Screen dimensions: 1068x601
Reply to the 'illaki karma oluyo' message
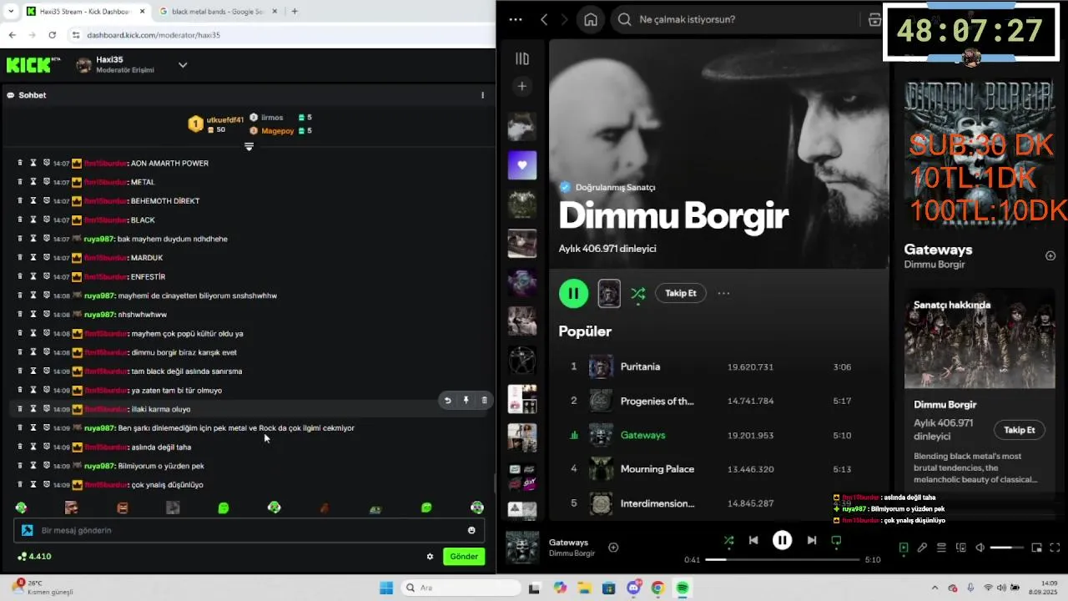(x=447, y=401)
